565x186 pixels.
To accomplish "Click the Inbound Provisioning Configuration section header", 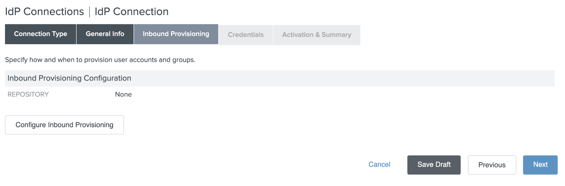I will 69,78.
